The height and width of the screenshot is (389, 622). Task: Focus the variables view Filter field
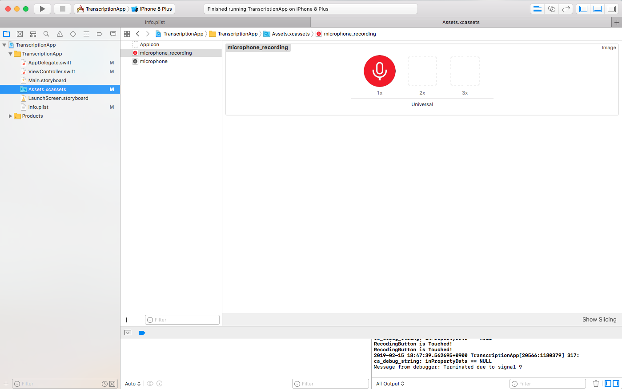point(331,384)
